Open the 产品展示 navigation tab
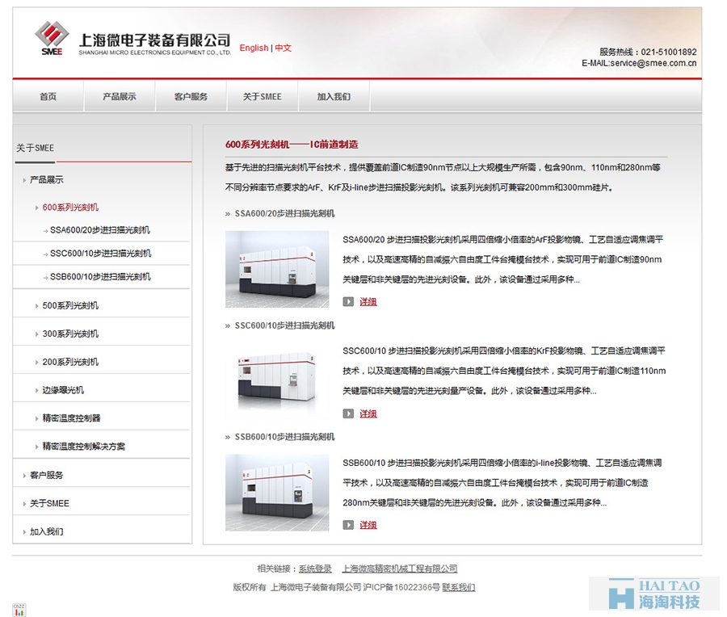Image resolution: width=727 pixels, height=617 pixels. click(x=120, y=96)
